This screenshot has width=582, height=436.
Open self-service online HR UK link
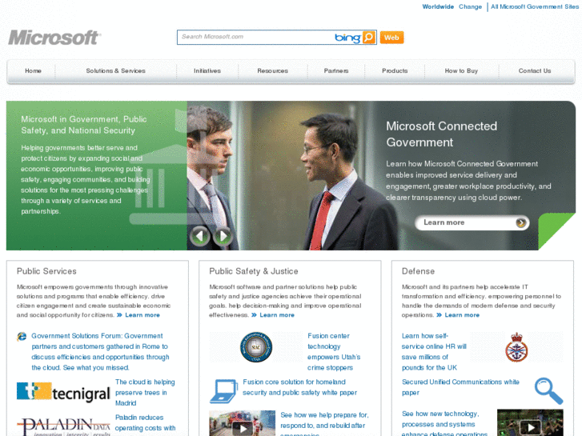click(x=434, y=352)
